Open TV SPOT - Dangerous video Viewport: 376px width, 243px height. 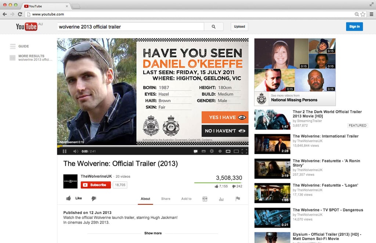tap(328, 210)
